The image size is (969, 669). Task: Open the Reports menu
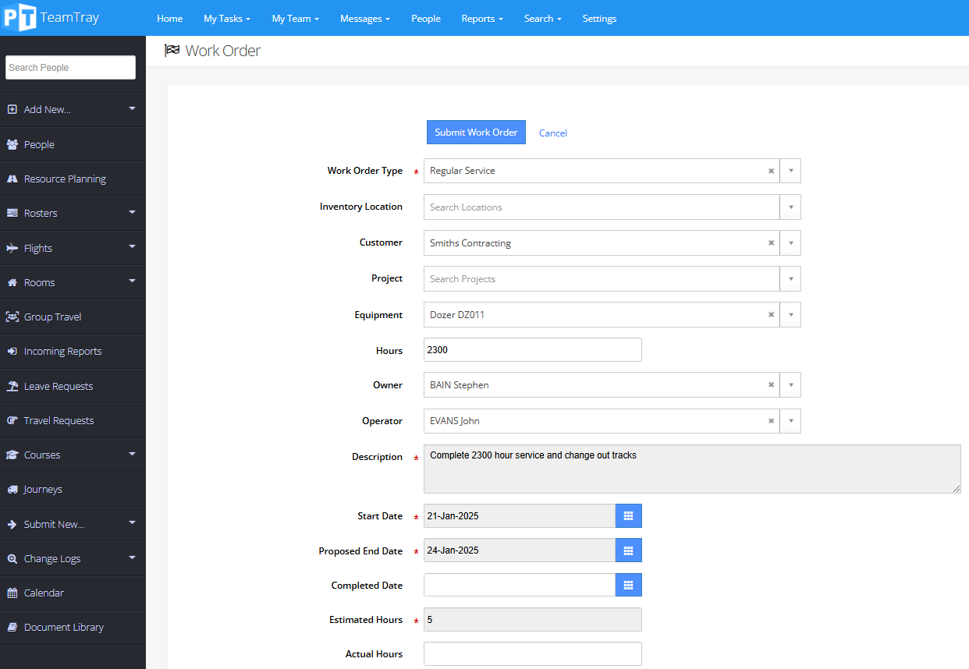coord(481,18)
